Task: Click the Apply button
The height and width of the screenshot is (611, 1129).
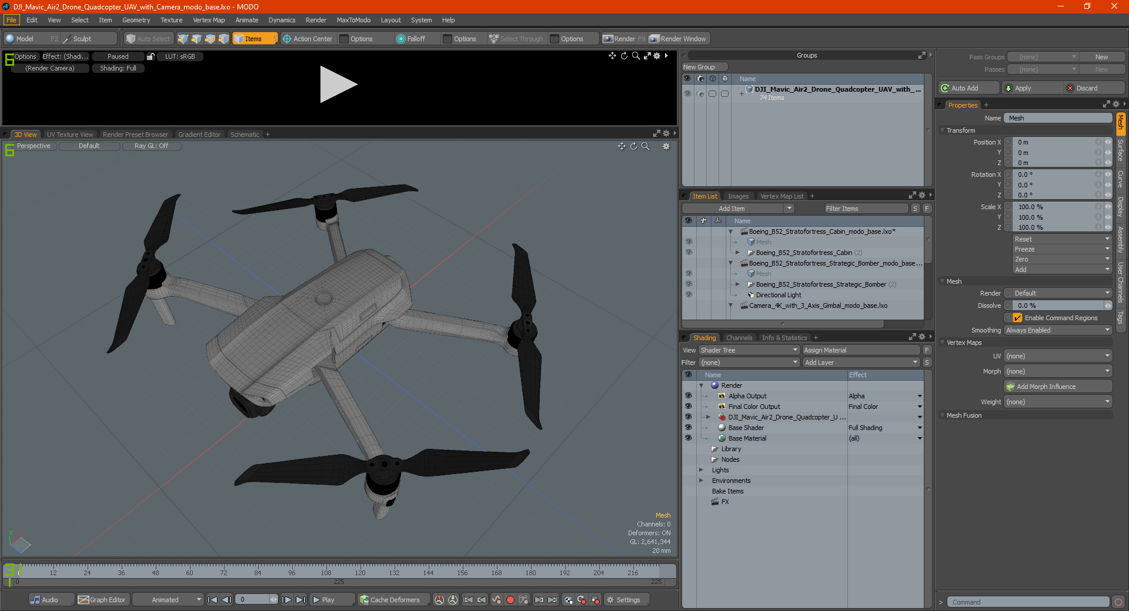Action: 1033,88
